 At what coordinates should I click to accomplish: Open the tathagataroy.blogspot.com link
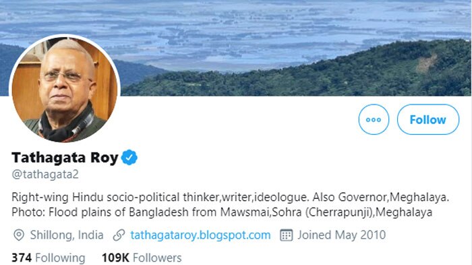point(200,235)
